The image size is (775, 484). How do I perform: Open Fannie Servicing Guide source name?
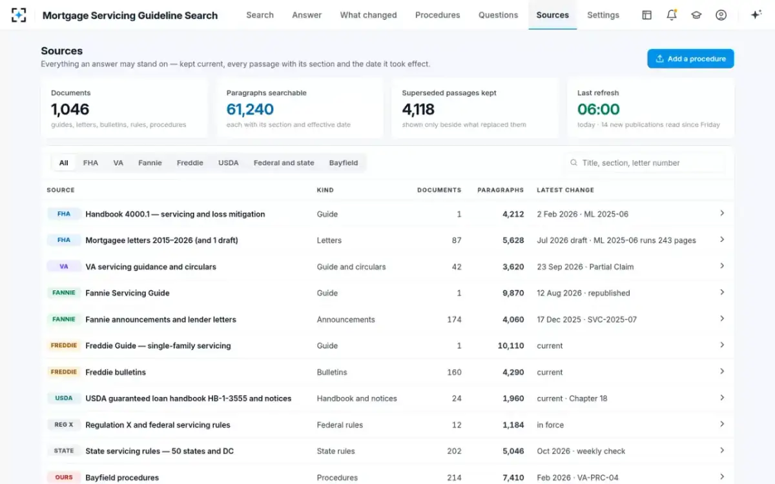point(127,293)
